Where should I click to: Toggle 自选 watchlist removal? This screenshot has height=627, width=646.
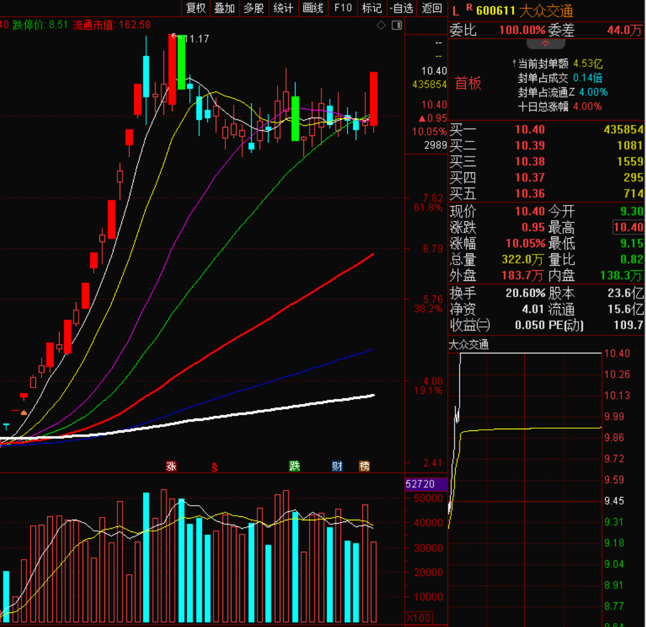[x=402, y=8]
